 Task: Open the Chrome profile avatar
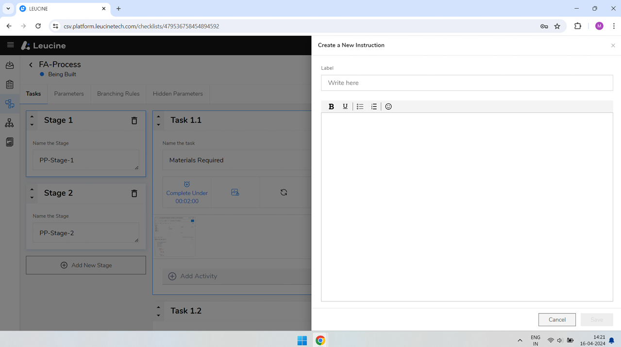coord(599,26)
